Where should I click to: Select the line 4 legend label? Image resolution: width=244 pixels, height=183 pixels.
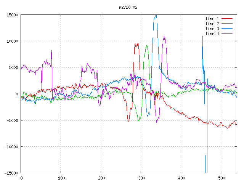212,34
